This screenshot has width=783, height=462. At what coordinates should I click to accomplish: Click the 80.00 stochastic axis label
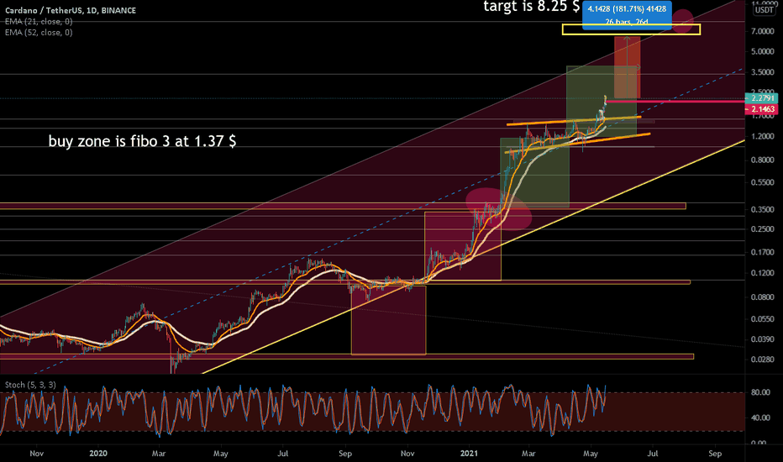pyautogui.click(x=760, y=392)
